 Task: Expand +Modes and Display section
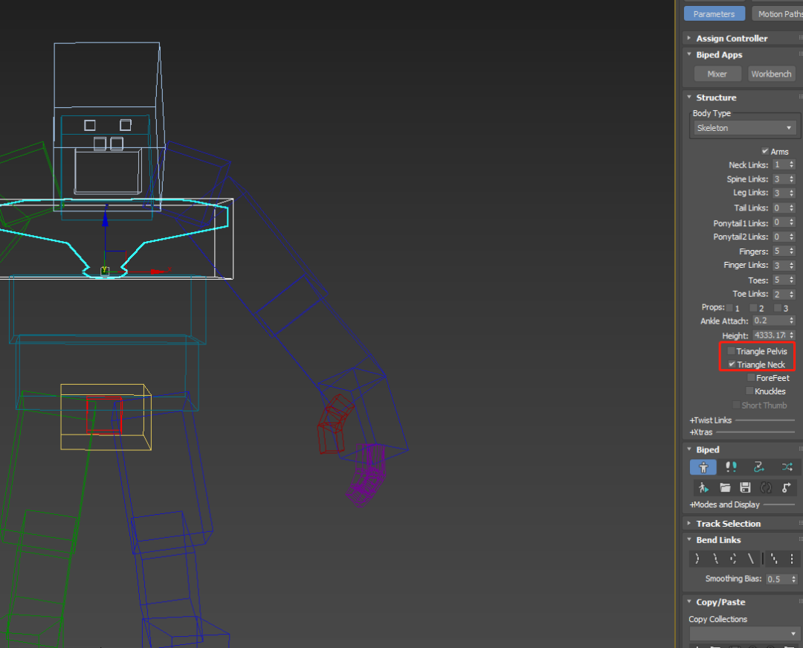click(725, 504)
